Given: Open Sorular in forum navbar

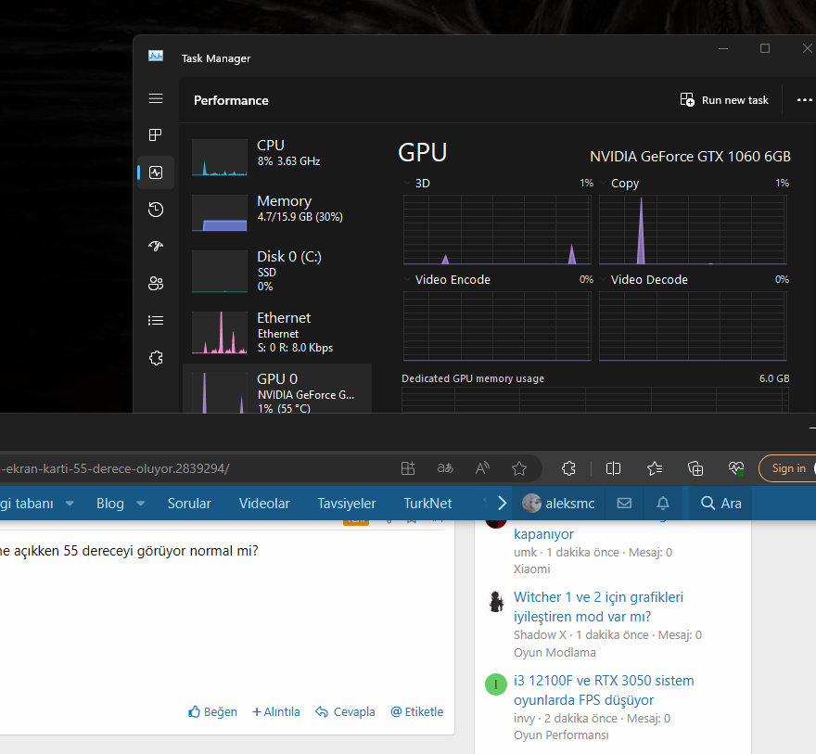Looking at the screenshot, I should coord(189,504).
